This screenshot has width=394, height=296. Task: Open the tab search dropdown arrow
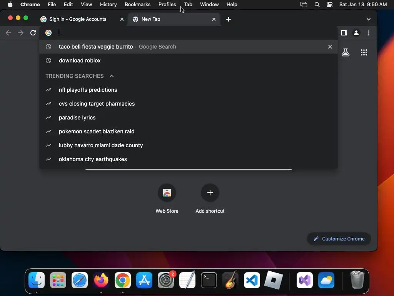pos(368,19)
